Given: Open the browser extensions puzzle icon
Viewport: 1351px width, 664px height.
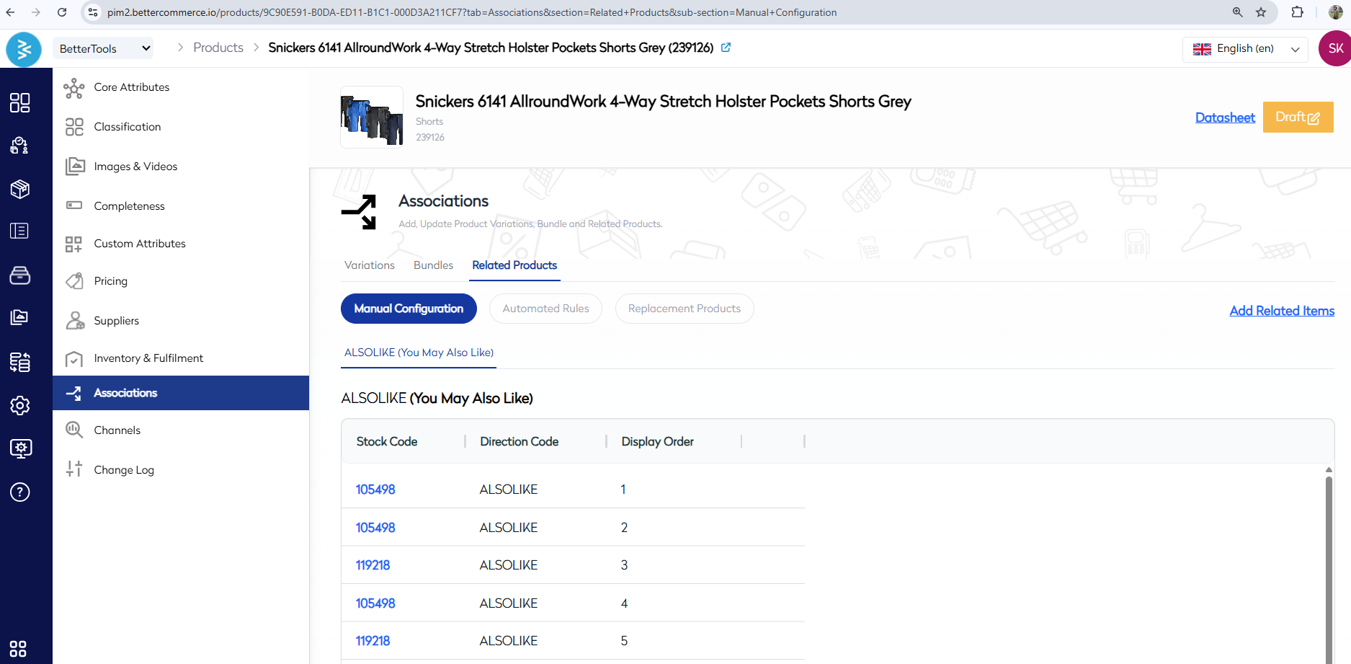Looking at the screenshot, I should (x=1297, y=12).
